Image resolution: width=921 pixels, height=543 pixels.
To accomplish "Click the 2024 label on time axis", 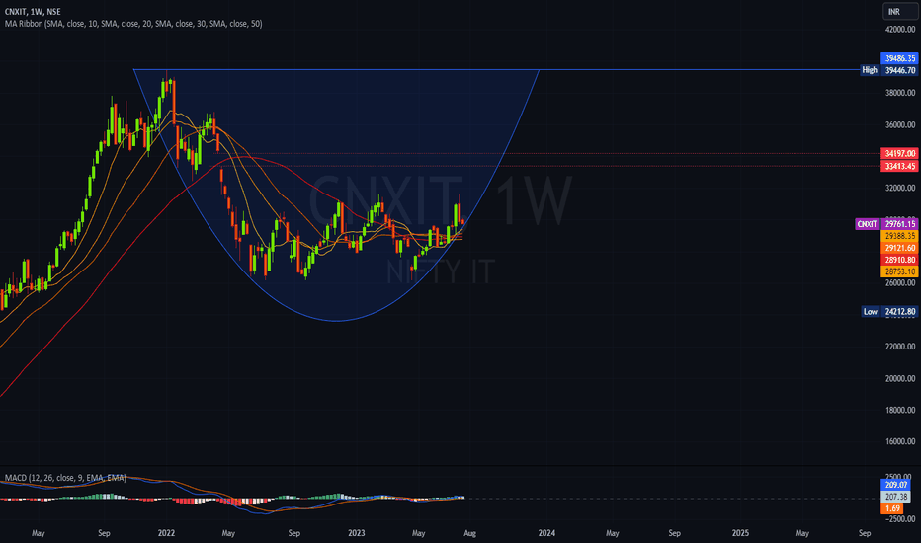I will pos(546,533).
